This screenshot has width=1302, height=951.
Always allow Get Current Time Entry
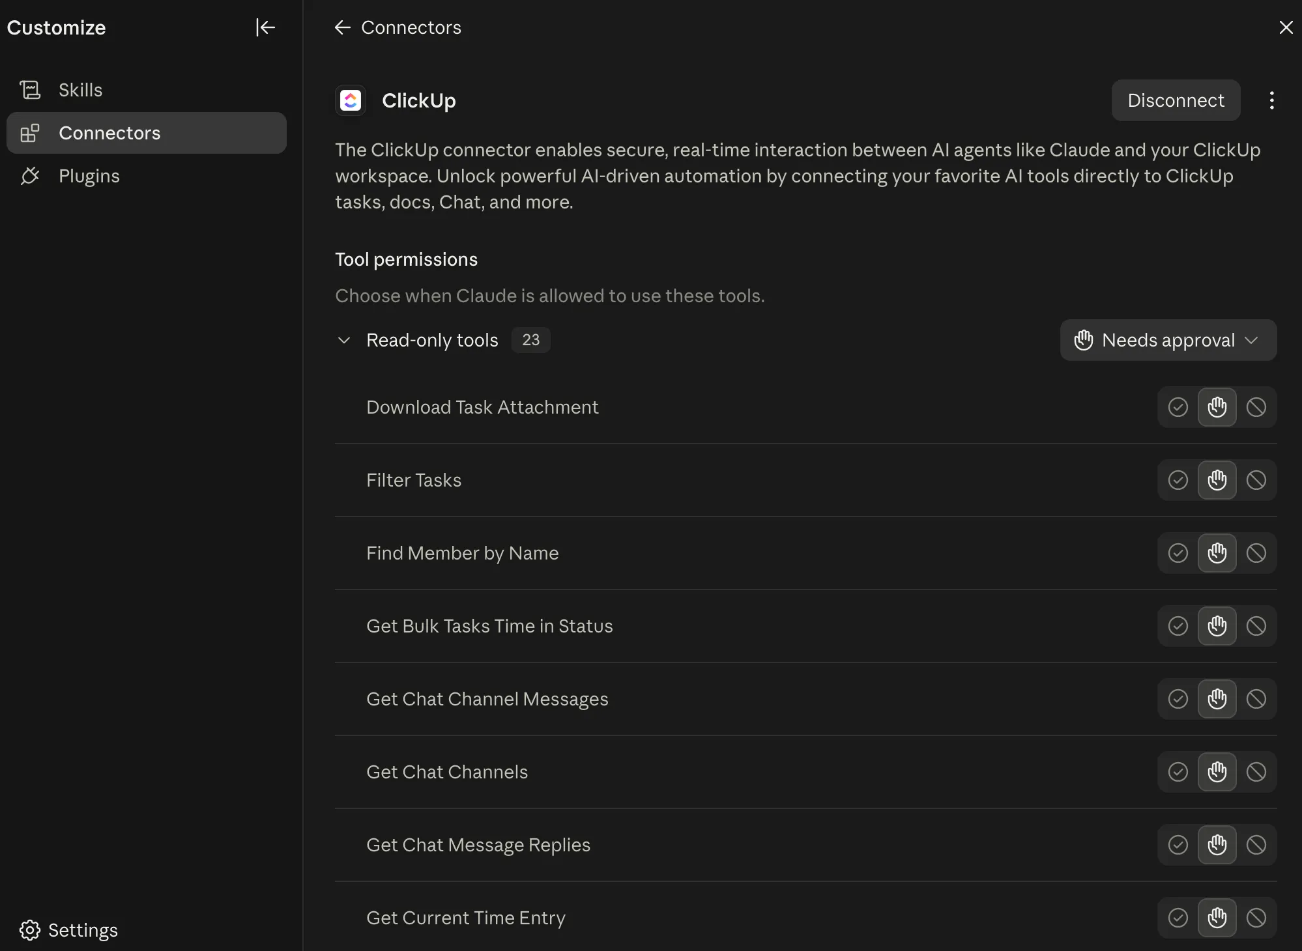[1178, 918]
